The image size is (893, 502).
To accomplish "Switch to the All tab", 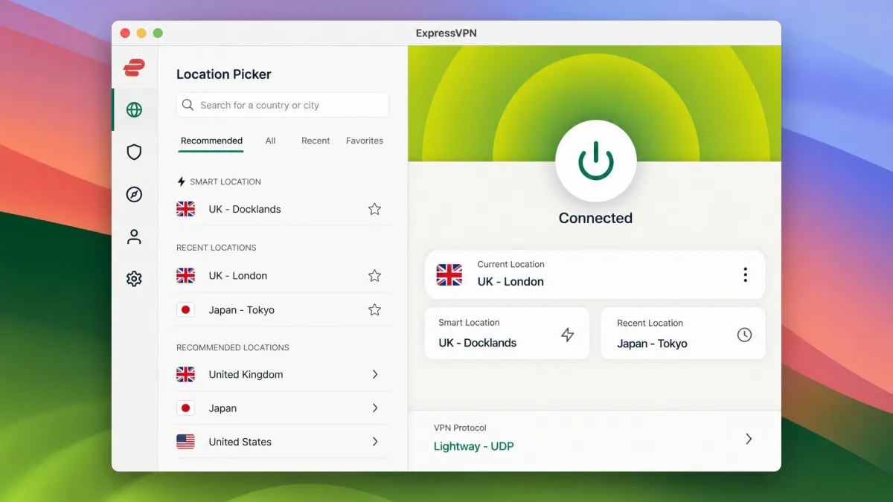I will click(x=270, y=141).
